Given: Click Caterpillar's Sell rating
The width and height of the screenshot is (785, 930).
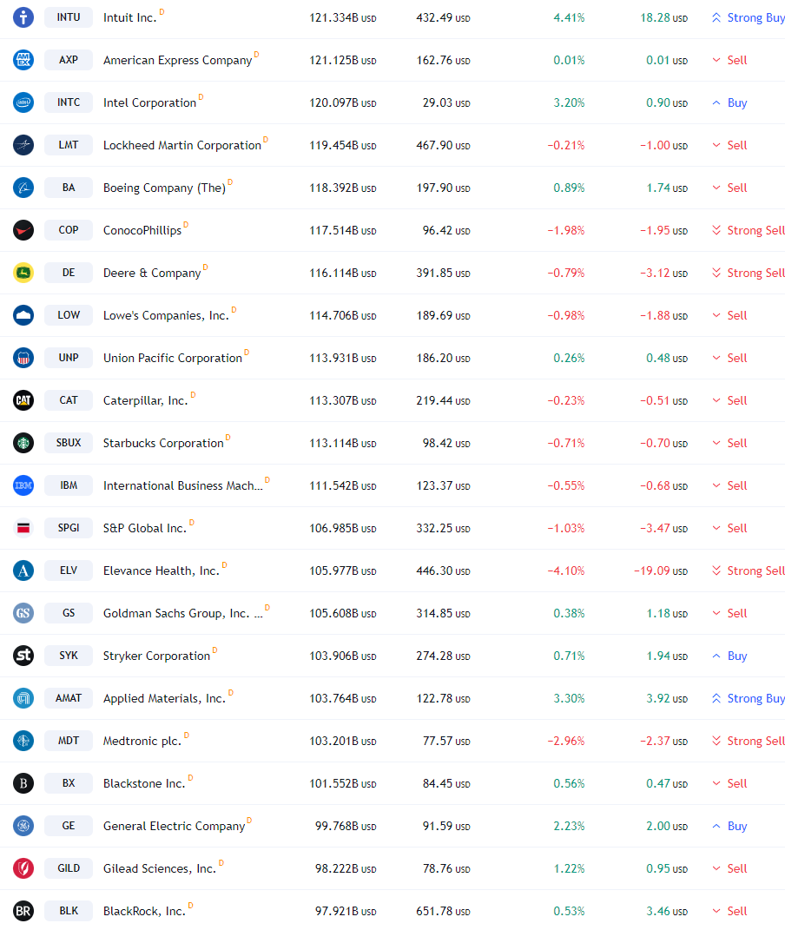Looking at the screenshot, I should click(x=729, y=400).
